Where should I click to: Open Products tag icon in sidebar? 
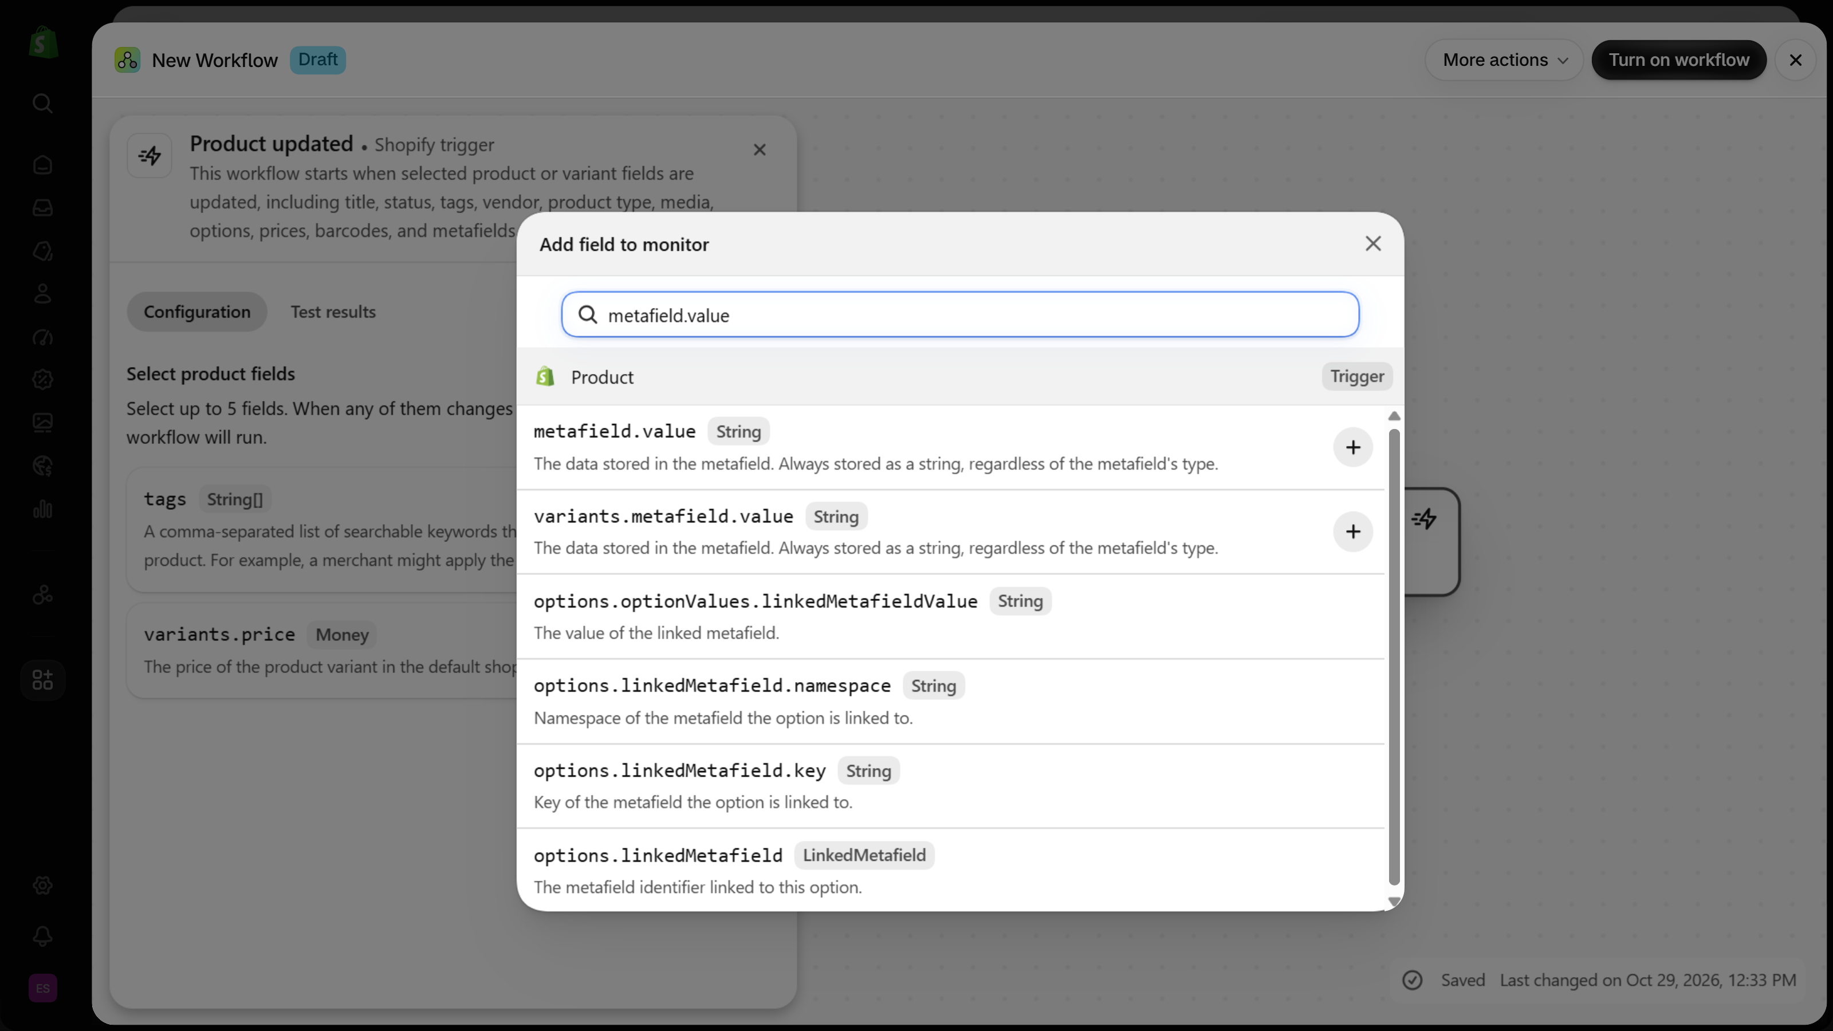(x=43, y=251)
